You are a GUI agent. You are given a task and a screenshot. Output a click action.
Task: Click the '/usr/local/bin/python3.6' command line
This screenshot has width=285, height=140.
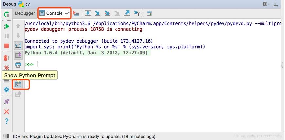(x=153, y=24)
